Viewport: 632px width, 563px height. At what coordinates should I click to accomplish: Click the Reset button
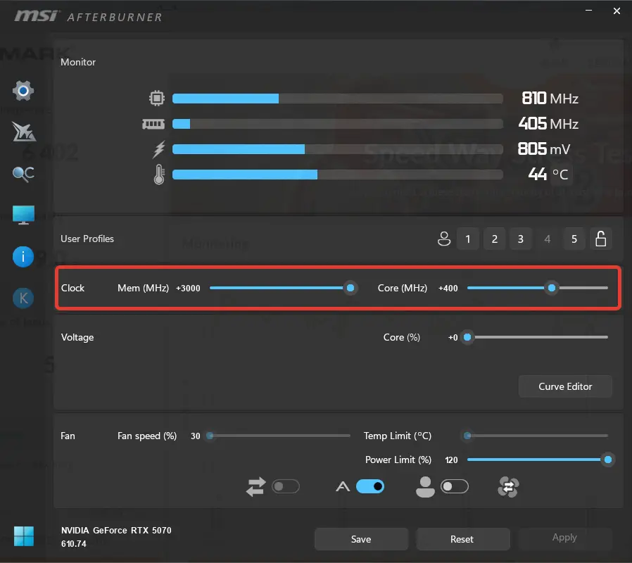pyautogui.click(x=462, y=539)
